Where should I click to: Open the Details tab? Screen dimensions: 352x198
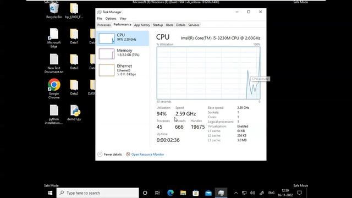(181, 25)
